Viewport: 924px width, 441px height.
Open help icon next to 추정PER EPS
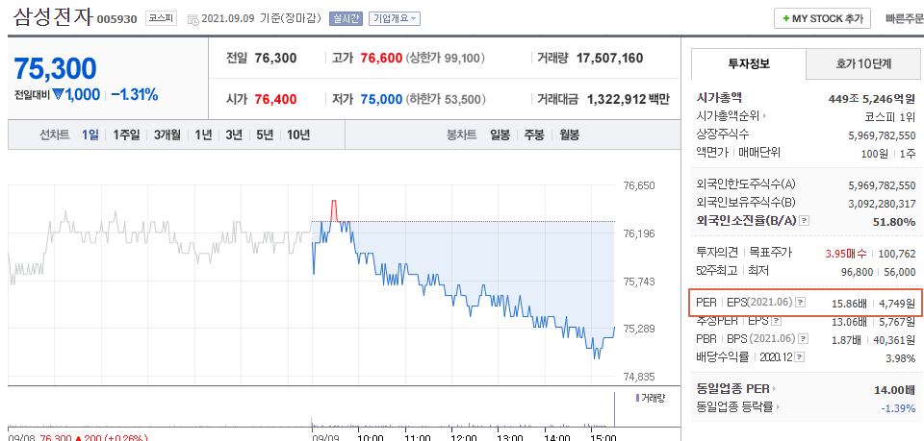point(776,321)
